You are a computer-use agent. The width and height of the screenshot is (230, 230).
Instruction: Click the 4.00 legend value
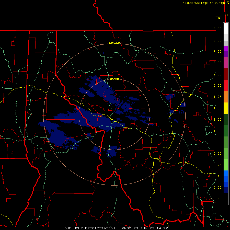217,51
